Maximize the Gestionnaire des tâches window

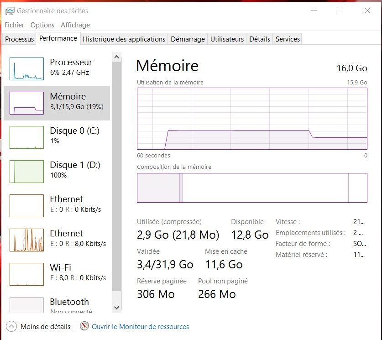tap(340, 10)
